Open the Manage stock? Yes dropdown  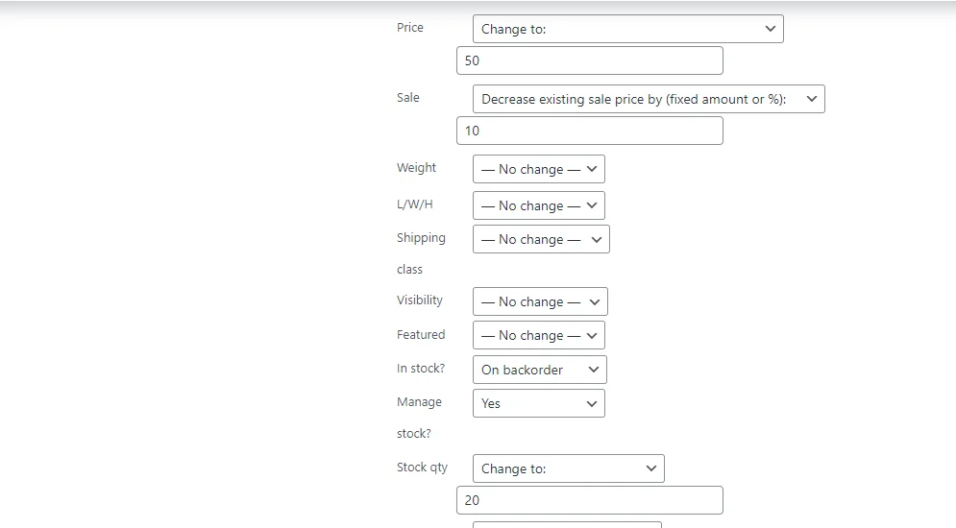click(x=538, y=403)
